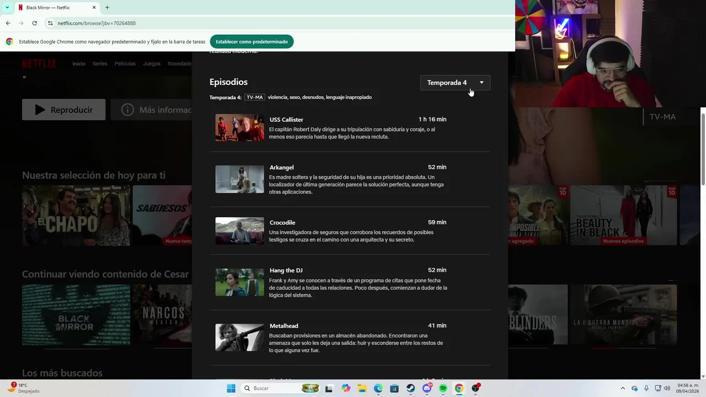Click the address bar URL
Viewport: 706px width, 397px height.
click(97, 23)
